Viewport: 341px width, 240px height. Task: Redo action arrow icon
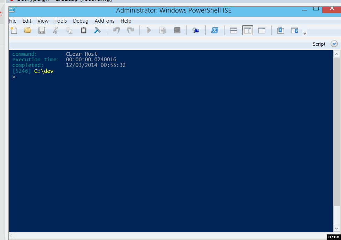coord(130,30)
